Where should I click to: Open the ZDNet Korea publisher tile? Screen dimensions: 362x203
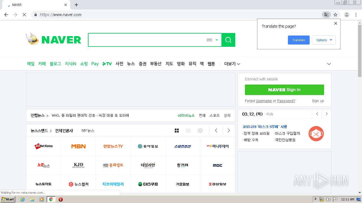coord(44,146)
